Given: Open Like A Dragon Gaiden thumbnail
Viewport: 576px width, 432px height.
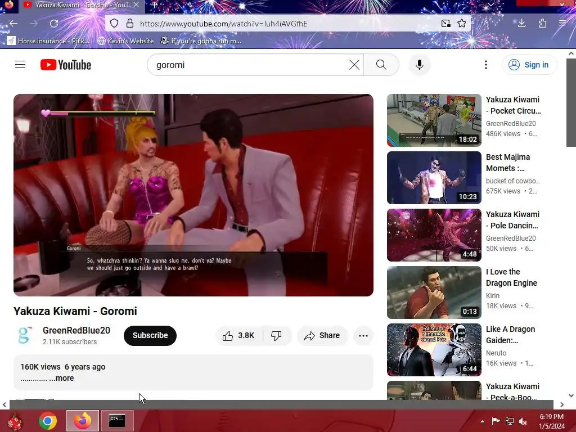Looking at the screenshot, I should (x=434, y=349).
